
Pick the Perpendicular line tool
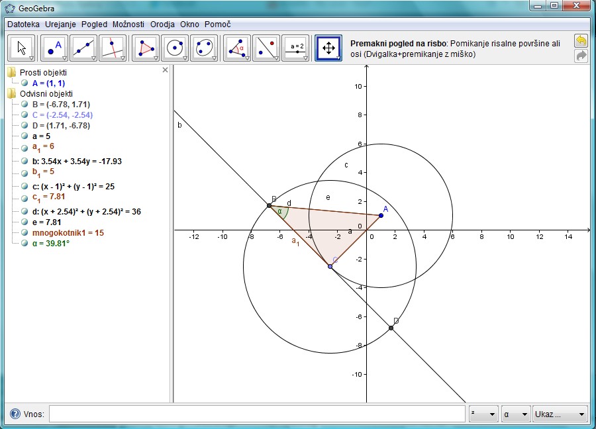point(113,48)
